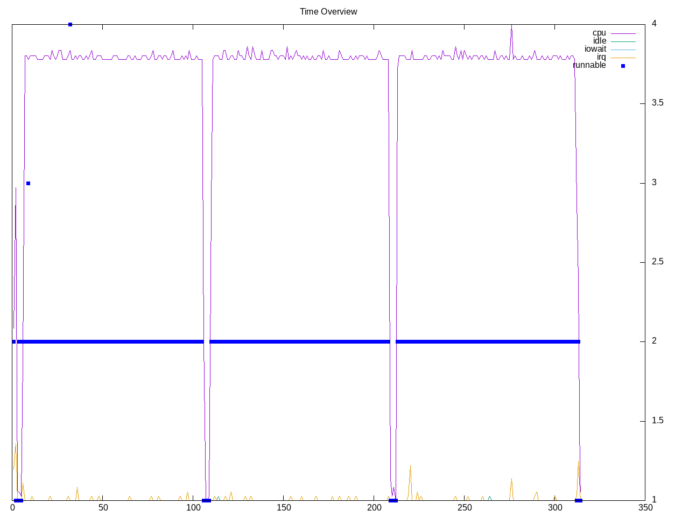Click the blue runnable marker near x=313 at bottom
Viewport: 689px width, 517px height.
click(x=578, y=500)
